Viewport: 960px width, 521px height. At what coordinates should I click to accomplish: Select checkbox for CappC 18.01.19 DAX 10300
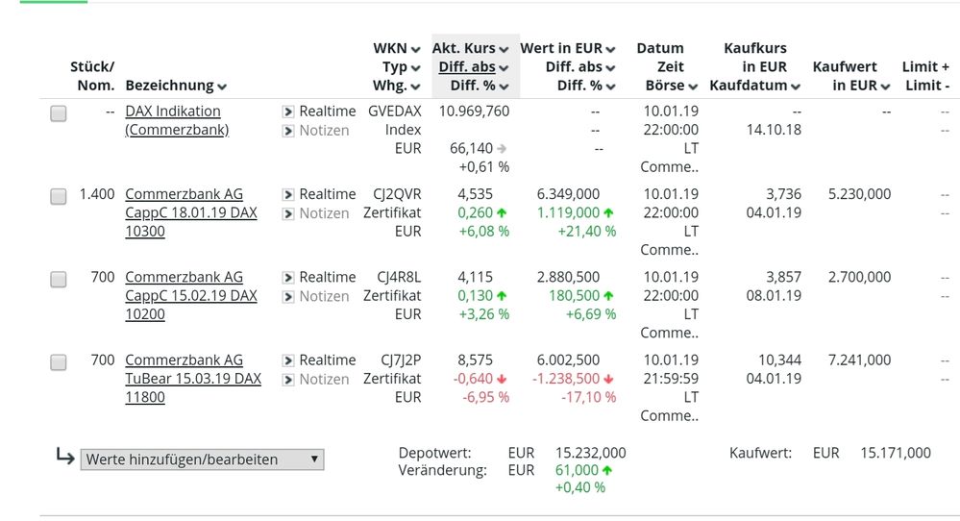coord(59,196)
